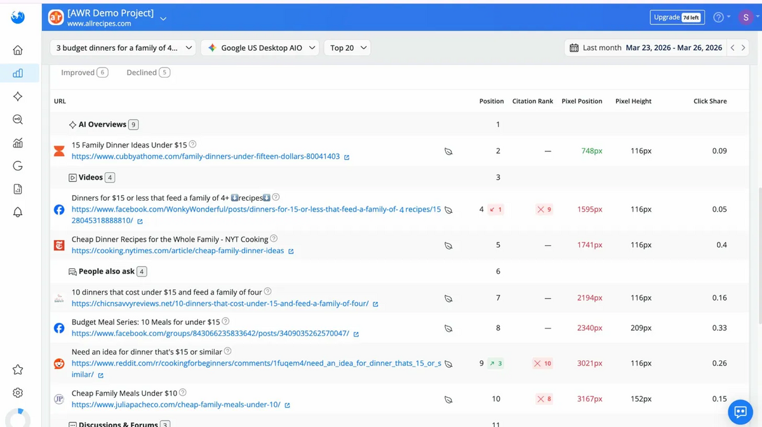Expand the 'People also ask' group row
The height and width of the screenshot is (427, 762).
pyautogui.click(x=399, y=271)
